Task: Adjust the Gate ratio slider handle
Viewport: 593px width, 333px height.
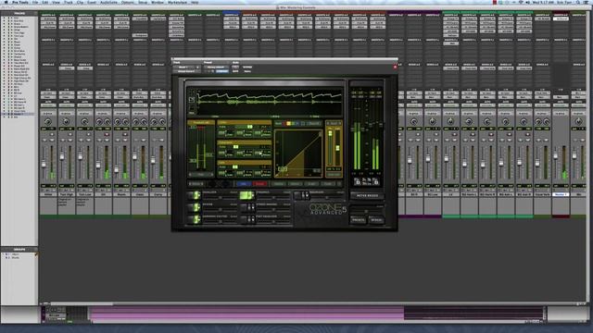Action: click(x=234, y=166)
